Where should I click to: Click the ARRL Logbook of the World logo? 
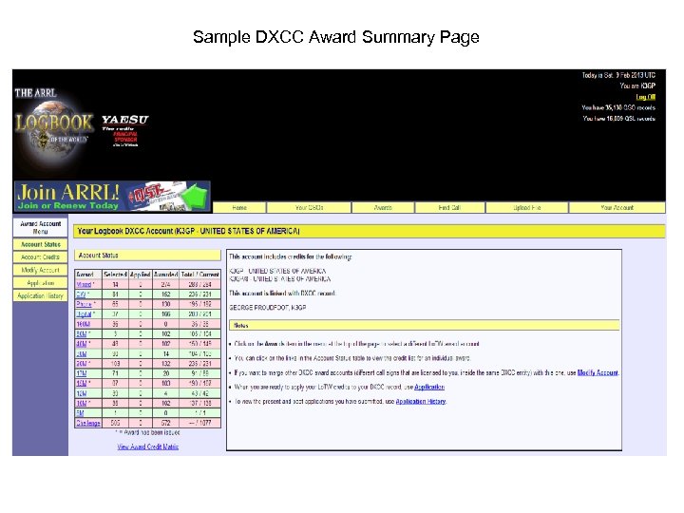pos(53,126)
